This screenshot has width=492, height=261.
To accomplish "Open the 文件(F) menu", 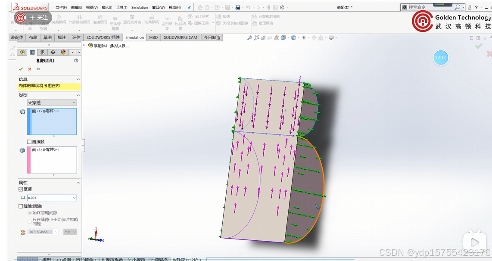I will 61,7.
